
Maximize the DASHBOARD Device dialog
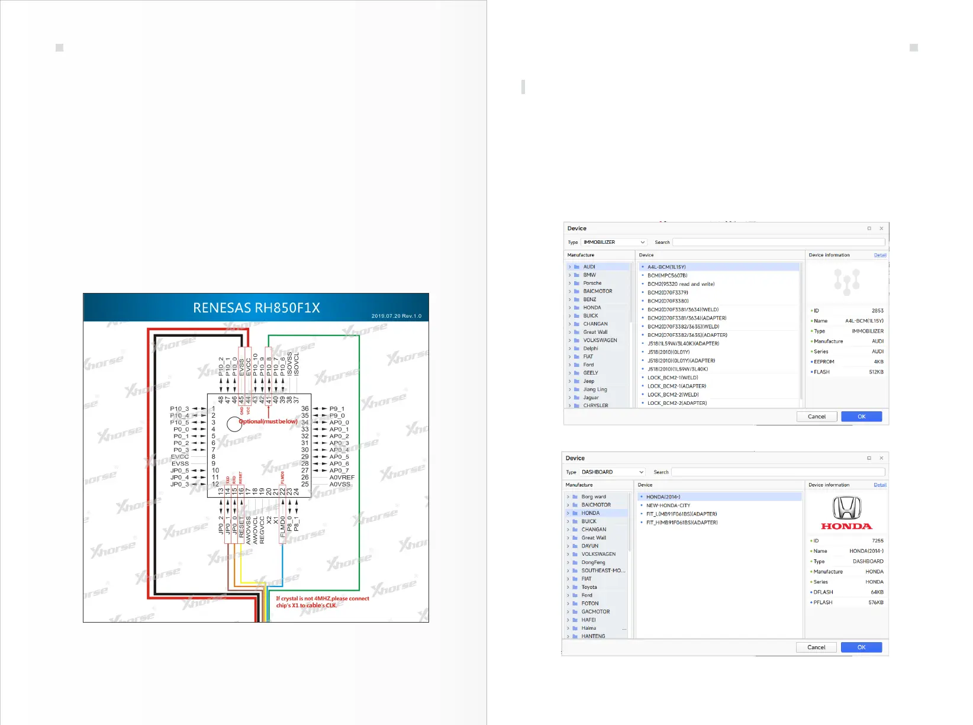point(869,458)
